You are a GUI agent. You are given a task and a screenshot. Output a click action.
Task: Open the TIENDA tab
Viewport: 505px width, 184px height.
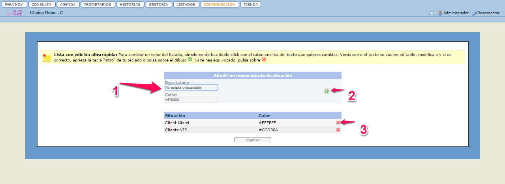click(250, 5)
